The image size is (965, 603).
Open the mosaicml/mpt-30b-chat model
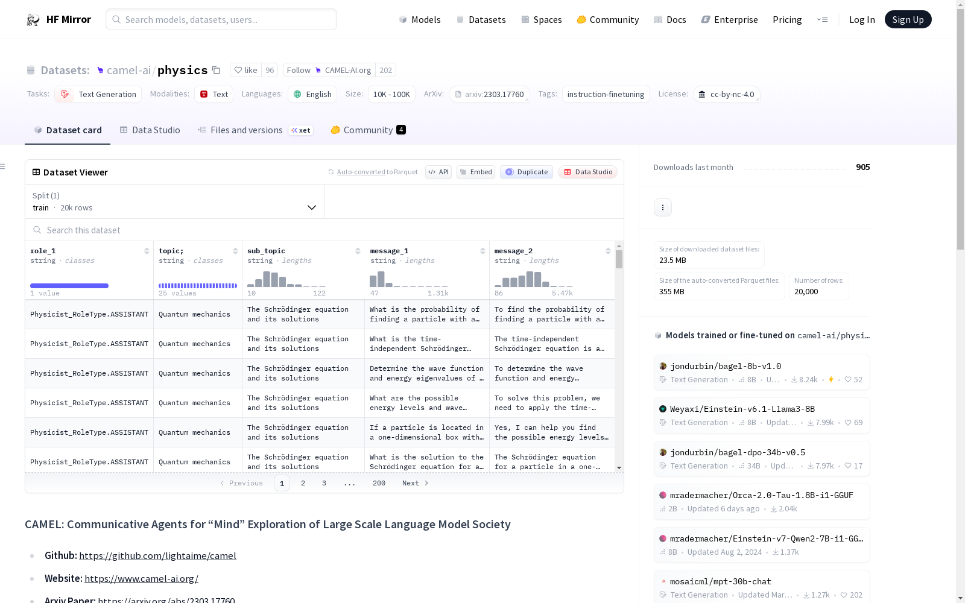[x=762, y=587]
